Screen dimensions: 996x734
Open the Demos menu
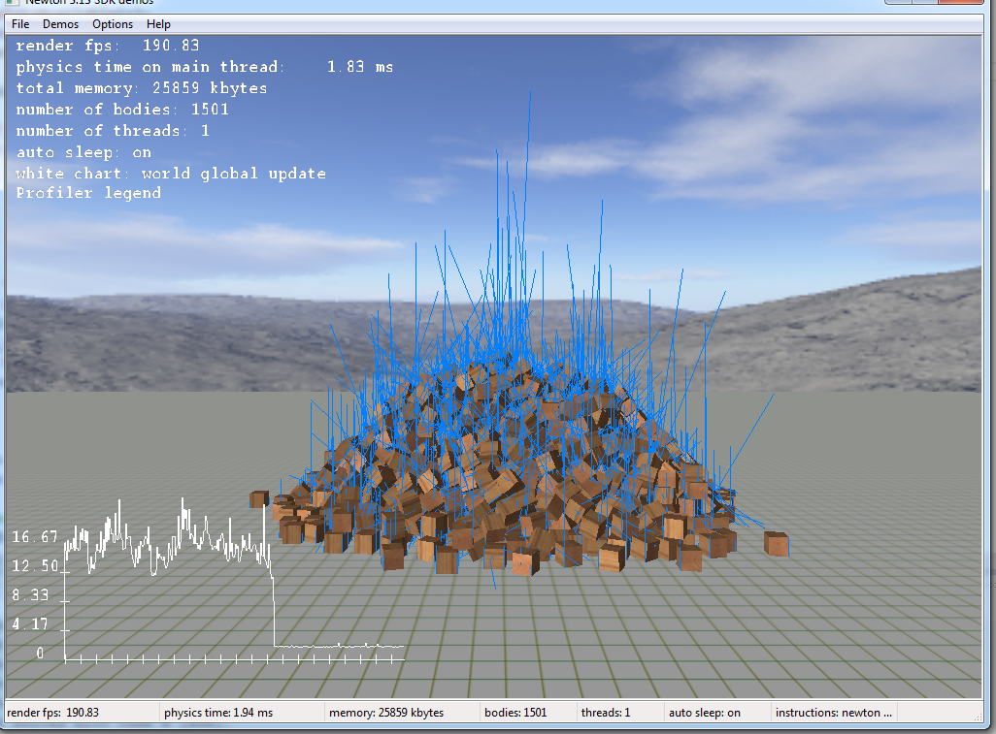pos(60,24)
